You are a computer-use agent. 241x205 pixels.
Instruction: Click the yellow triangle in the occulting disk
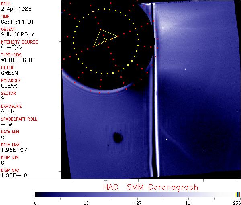coord(104,38)
